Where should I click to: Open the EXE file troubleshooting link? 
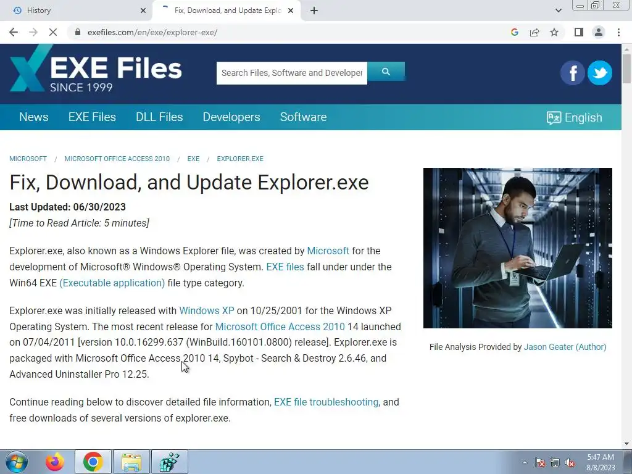coord(326,402)
